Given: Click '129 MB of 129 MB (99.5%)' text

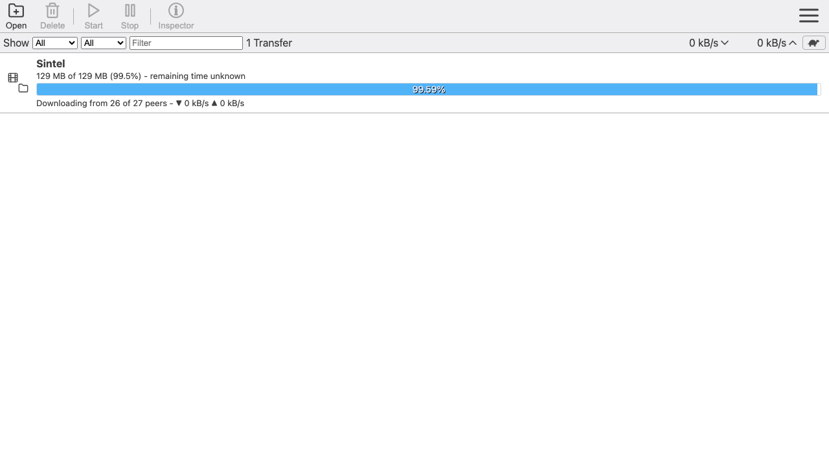Looking at the screenshot, I should click(89, 76).
